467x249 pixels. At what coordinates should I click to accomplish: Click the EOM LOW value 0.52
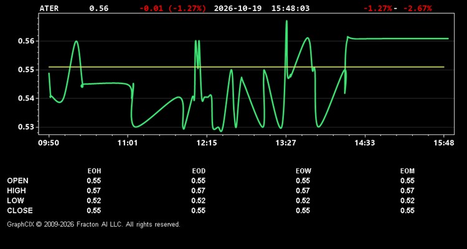point(407,200)
